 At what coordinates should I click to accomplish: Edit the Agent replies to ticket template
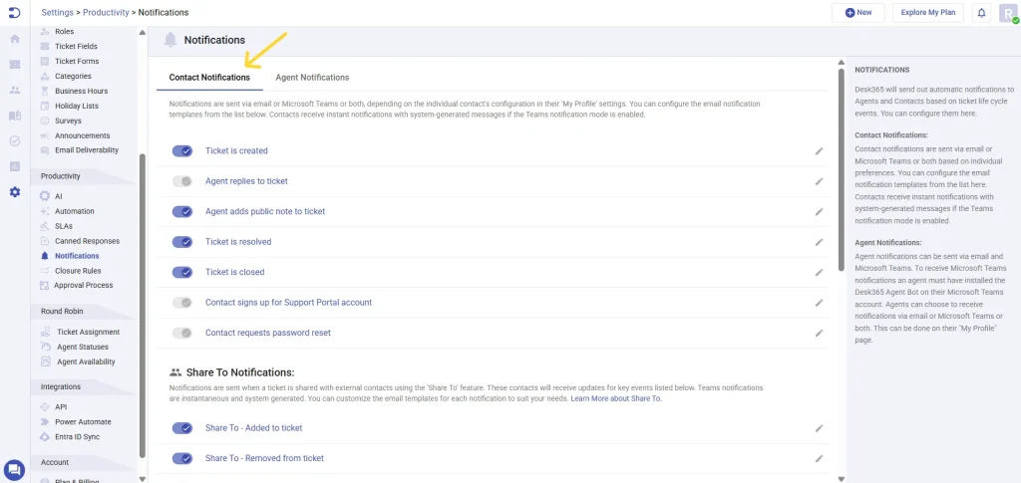(820, 181)
